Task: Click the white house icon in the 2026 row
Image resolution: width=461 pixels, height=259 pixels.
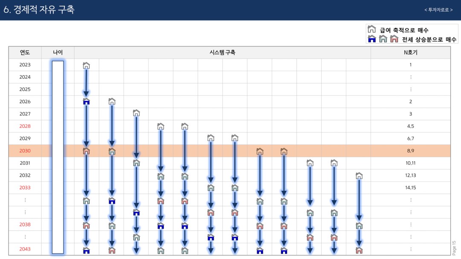Action: (112, 101)
